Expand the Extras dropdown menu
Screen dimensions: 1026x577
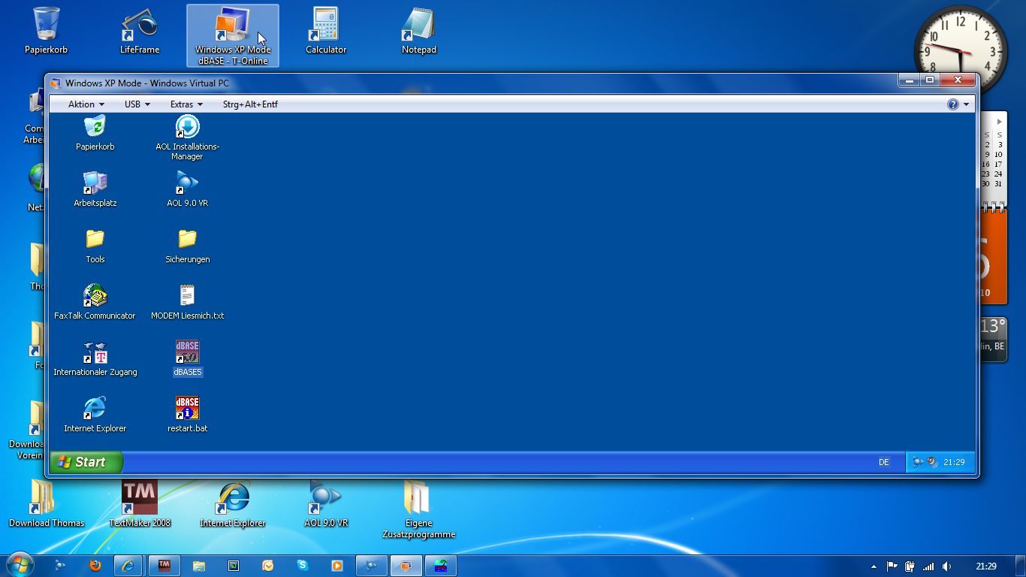coord(186,104)
